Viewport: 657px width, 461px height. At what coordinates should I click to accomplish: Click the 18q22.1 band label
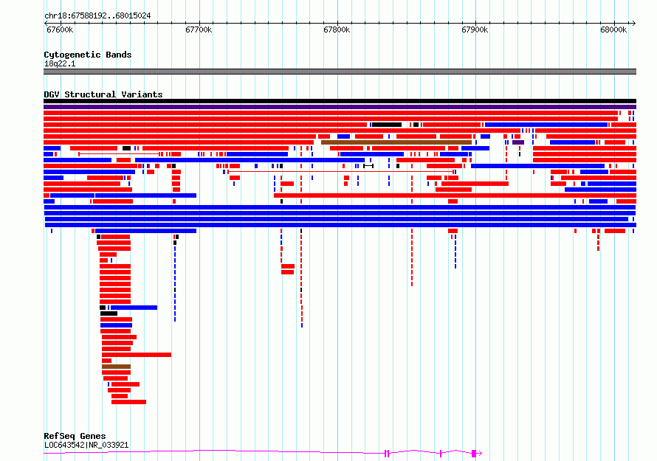[x=60, y=63]
